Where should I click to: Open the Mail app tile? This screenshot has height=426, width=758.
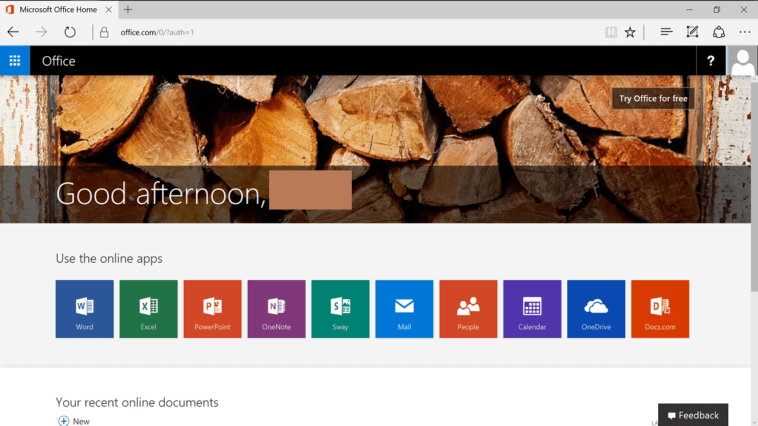(404, 309)
